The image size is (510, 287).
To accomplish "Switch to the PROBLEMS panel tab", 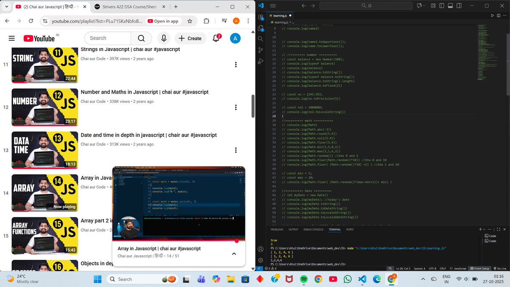I will (277, 229).
